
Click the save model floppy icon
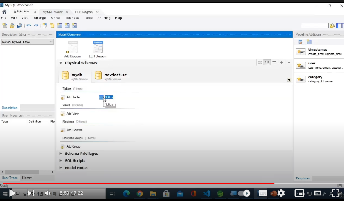20,26
